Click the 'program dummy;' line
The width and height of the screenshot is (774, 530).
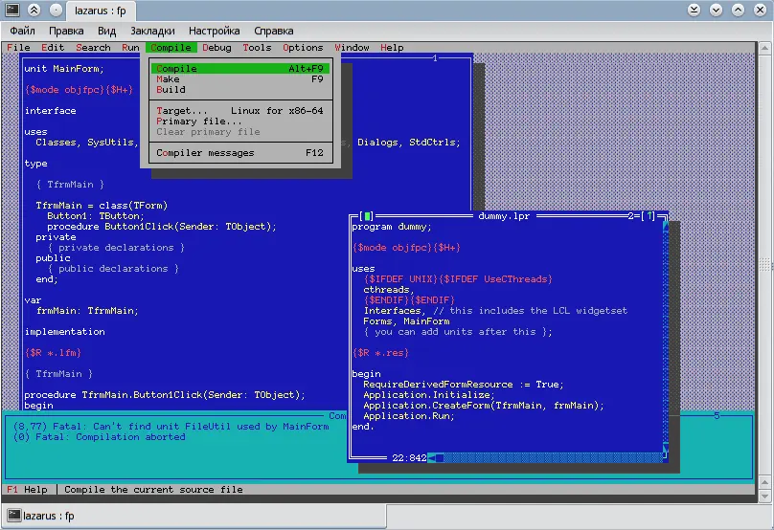(x=392, y=227)
